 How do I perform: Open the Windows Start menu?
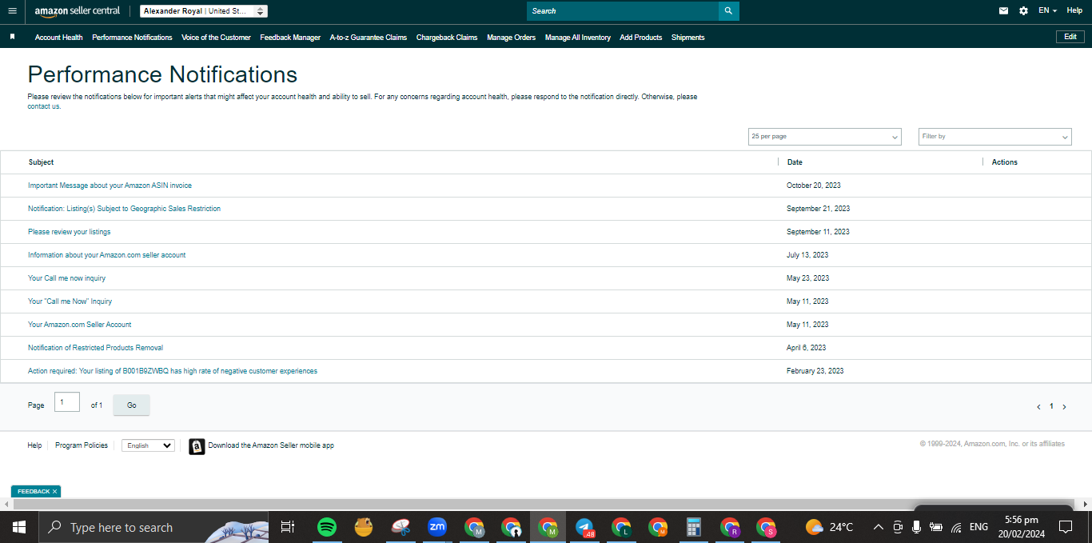pyautogui.click(x=19, y=527)
